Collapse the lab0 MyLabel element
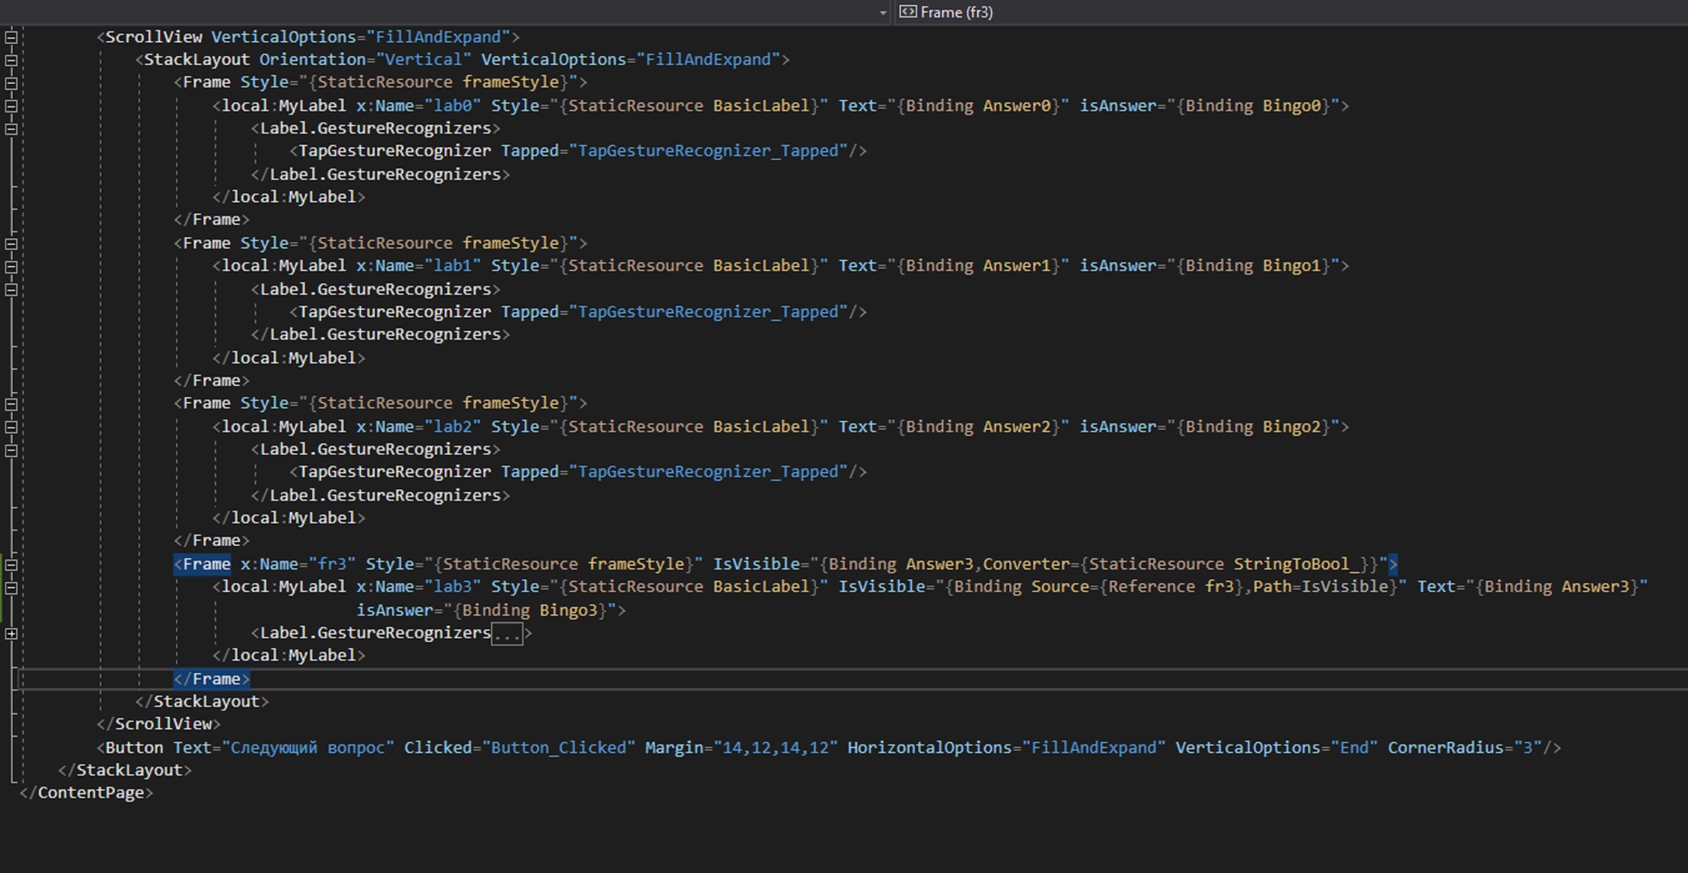 click(x=12, y=106)
